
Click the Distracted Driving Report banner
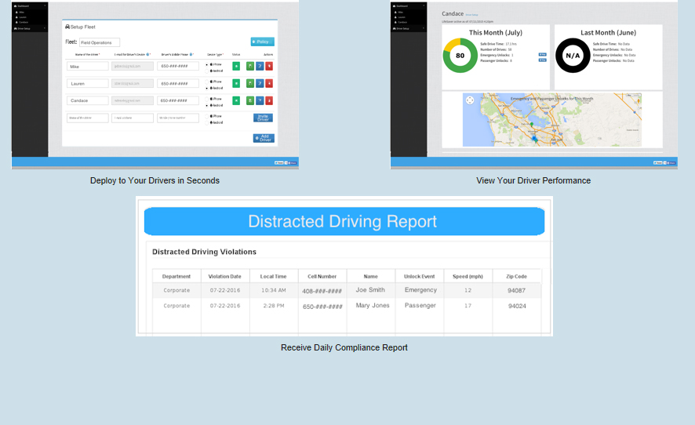click(344, 221)
